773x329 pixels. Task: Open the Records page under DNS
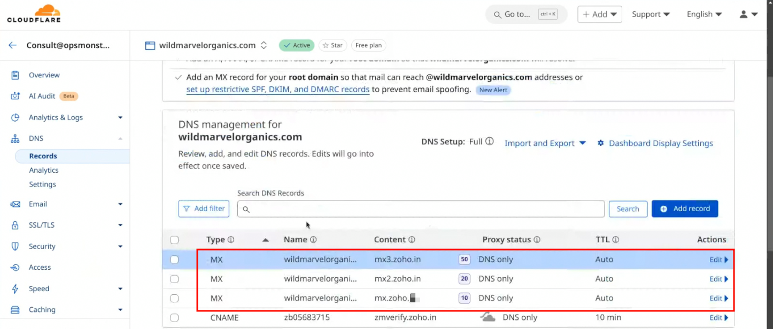tap(43, 156)
